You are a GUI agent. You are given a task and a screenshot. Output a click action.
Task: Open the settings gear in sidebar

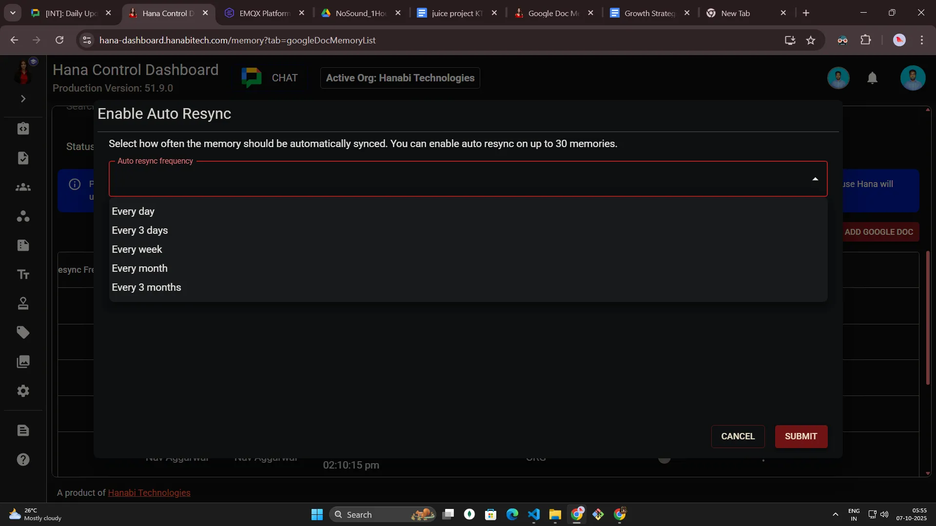(23, 391)
